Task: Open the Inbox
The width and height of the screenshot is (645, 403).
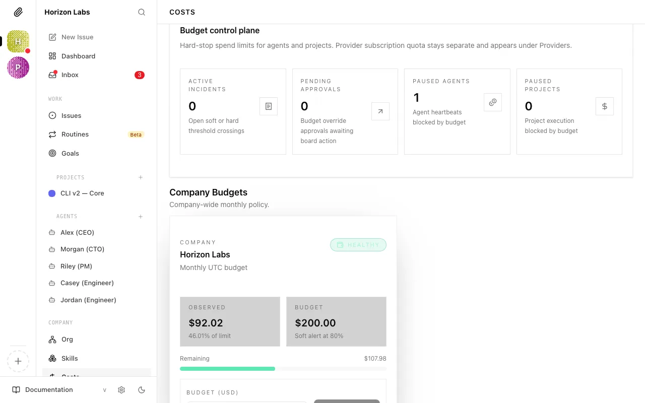Action: [96, 75]
